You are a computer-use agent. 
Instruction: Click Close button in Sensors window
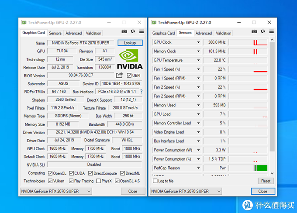[x=263, y=191]
